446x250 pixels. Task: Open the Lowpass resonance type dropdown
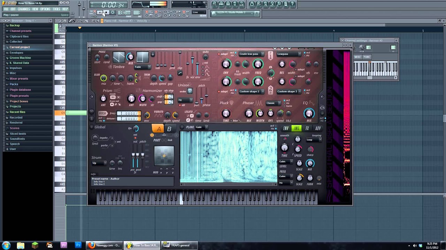click(x=289, y=54)
